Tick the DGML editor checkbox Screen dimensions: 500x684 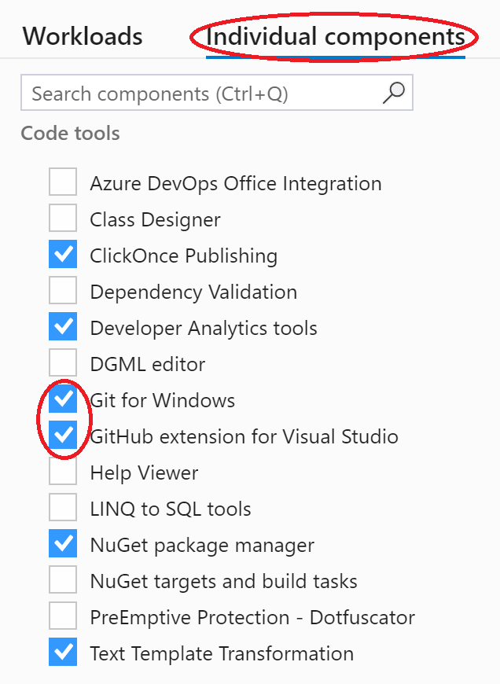pos(63,364)
